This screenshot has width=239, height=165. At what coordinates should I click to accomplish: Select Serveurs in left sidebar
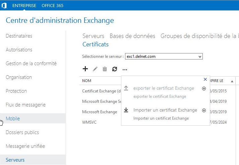(x=15, y=160)
